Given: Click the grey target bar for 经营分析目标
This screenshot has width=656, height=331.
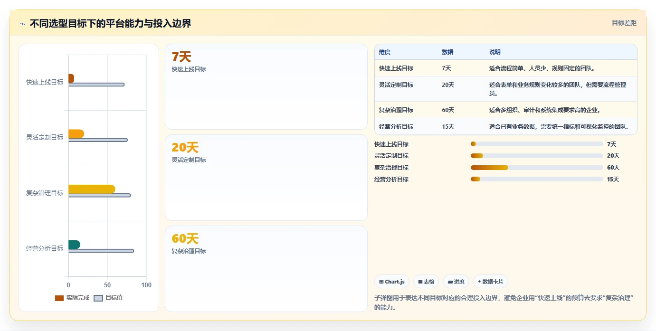Looking at the screenshot, I should [x=101, y=251].
